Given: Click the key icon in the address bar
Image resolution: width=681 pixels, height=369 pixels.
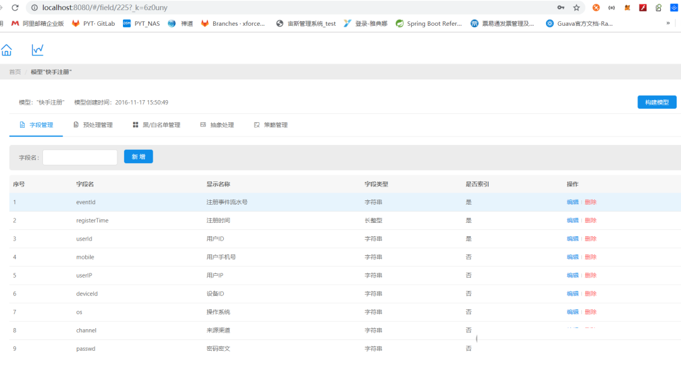Looking at the screenshot, I should (561, 8).
